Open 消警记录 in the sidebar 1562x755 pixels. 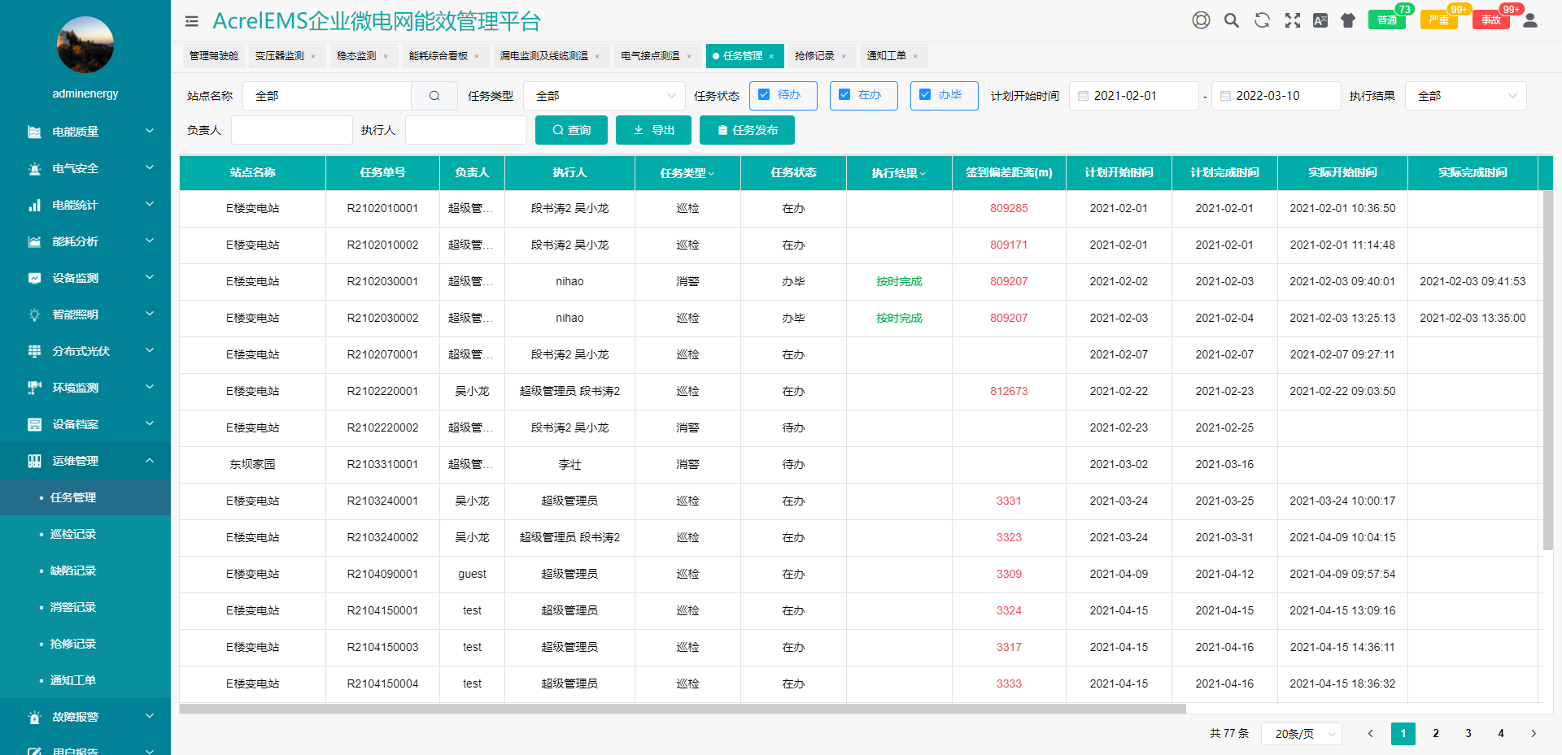click(85, 607)
